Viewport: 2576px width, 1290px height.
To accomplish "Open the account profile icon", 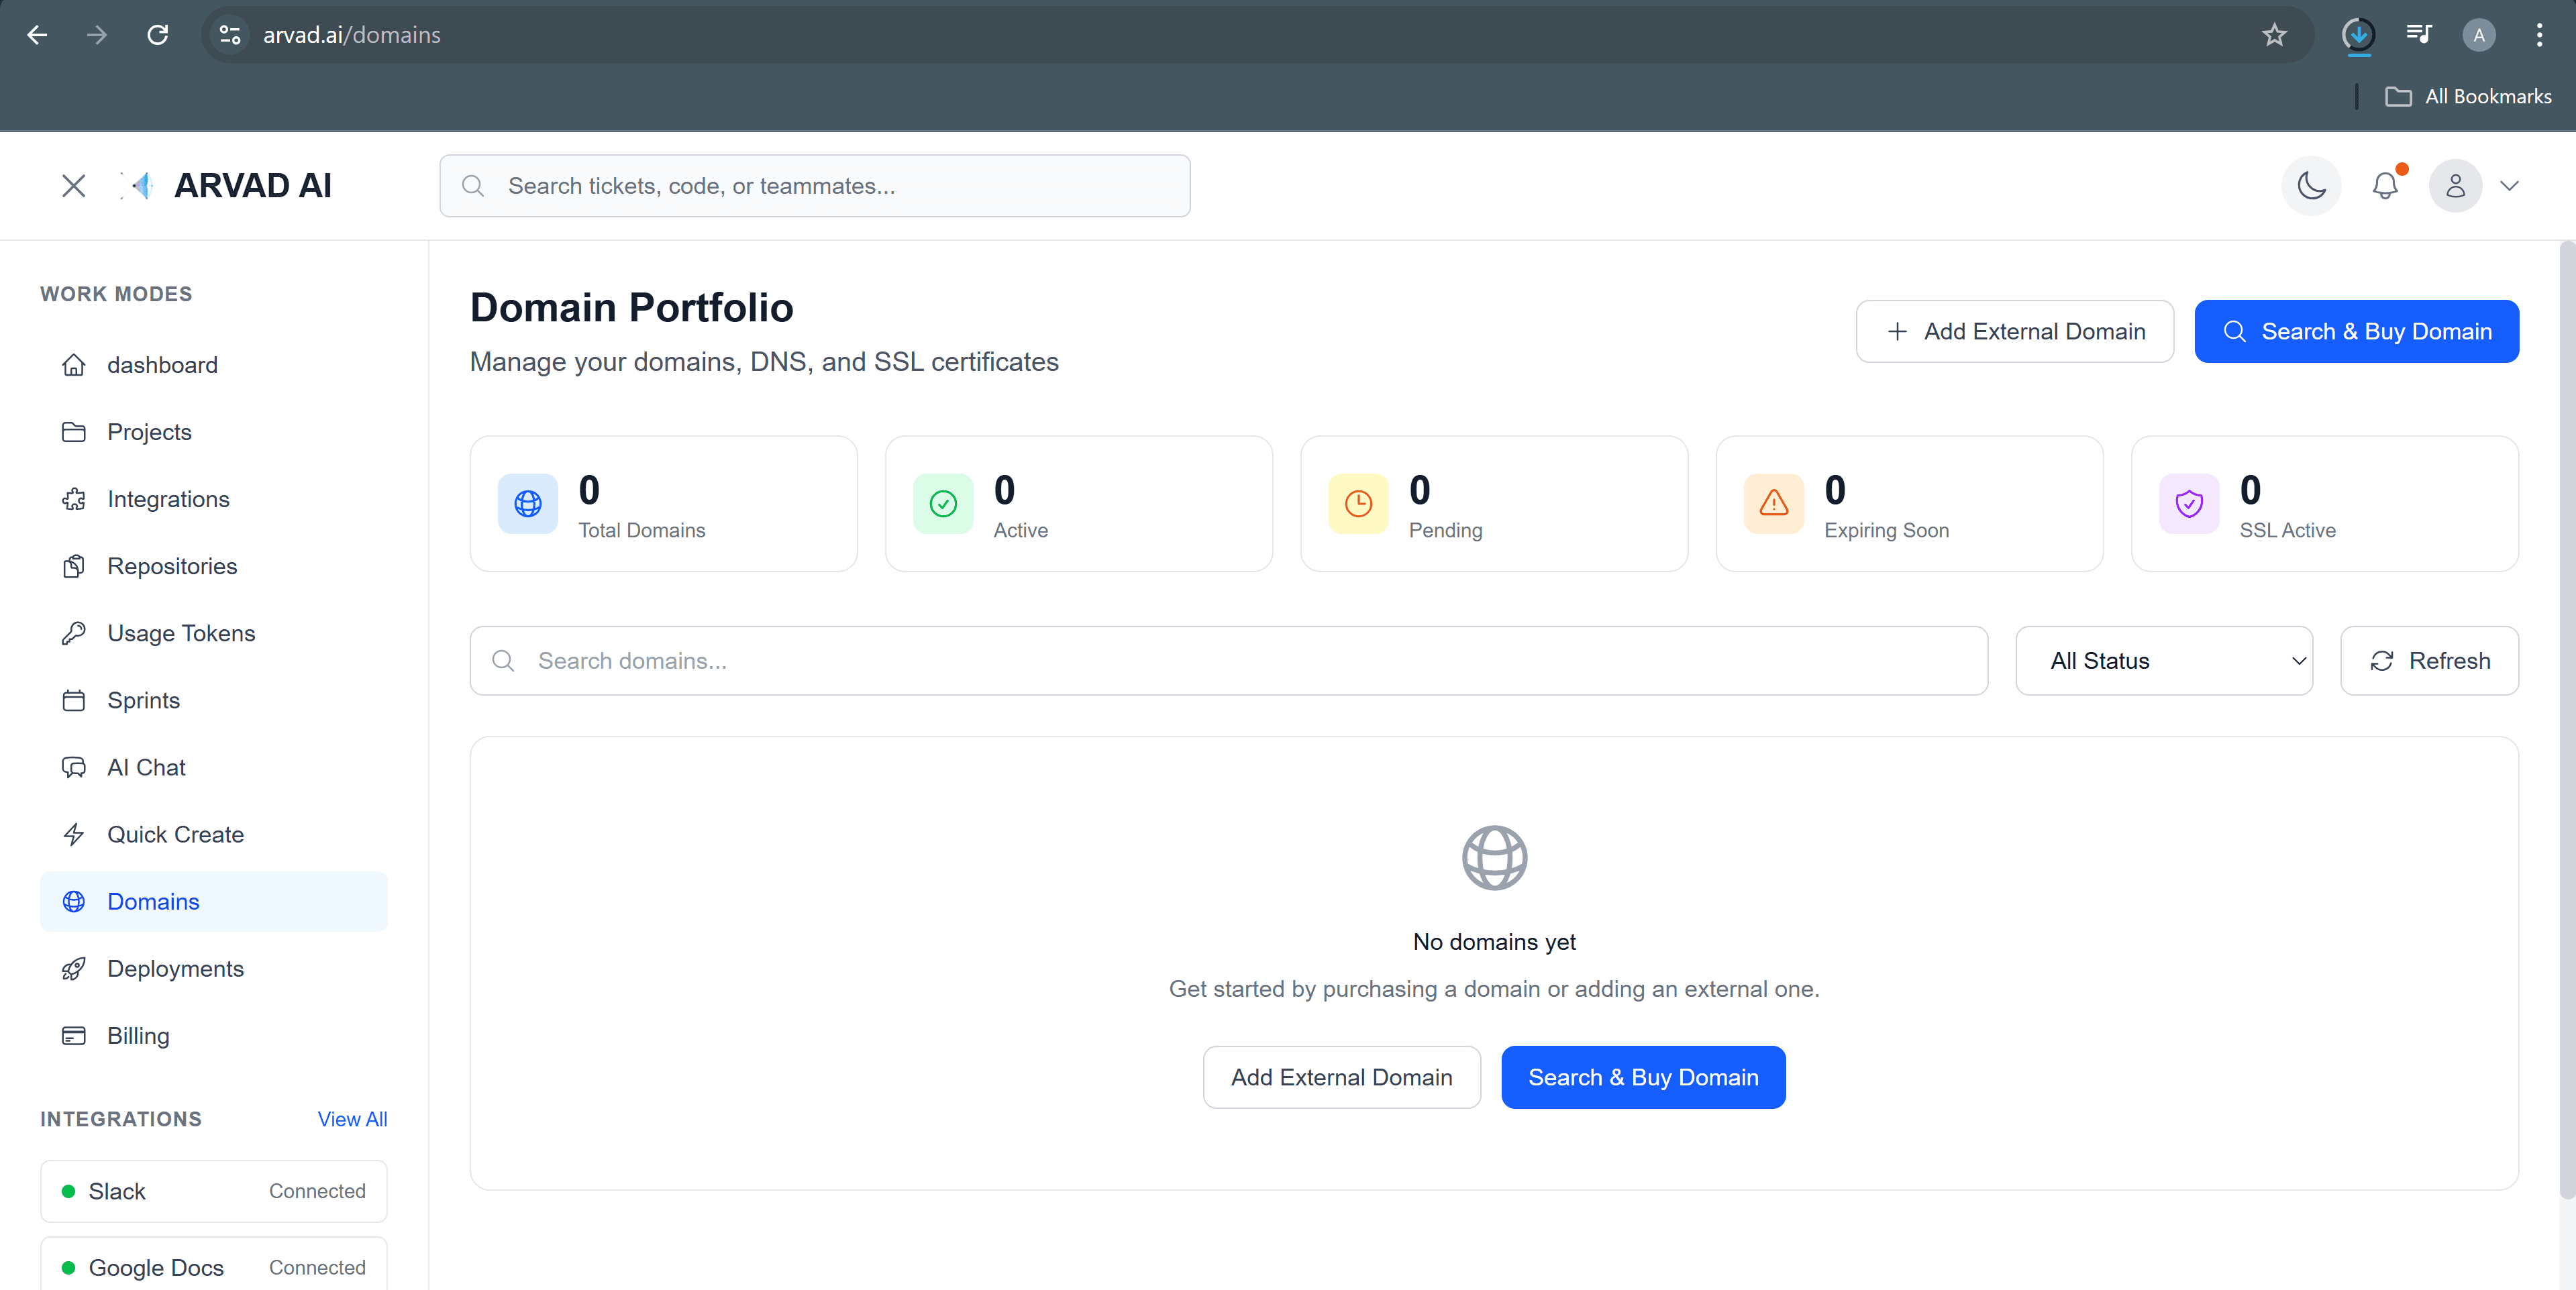I will pyautogui.click(x=2455, y=185).
